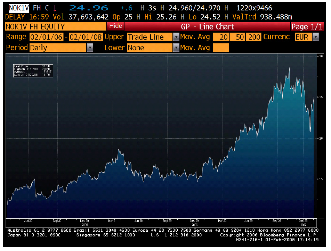Click the Jun 29 date axis label

[x=249, y=221]
